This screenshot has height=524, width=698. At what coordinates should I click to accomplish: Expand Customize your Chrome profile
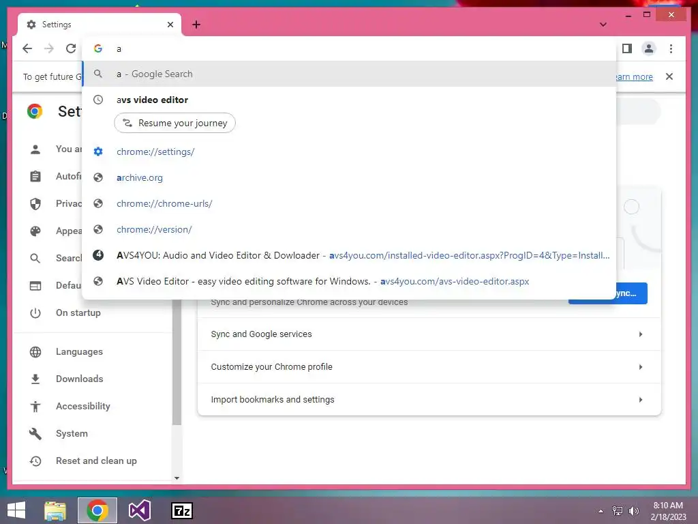coord(429,366)
